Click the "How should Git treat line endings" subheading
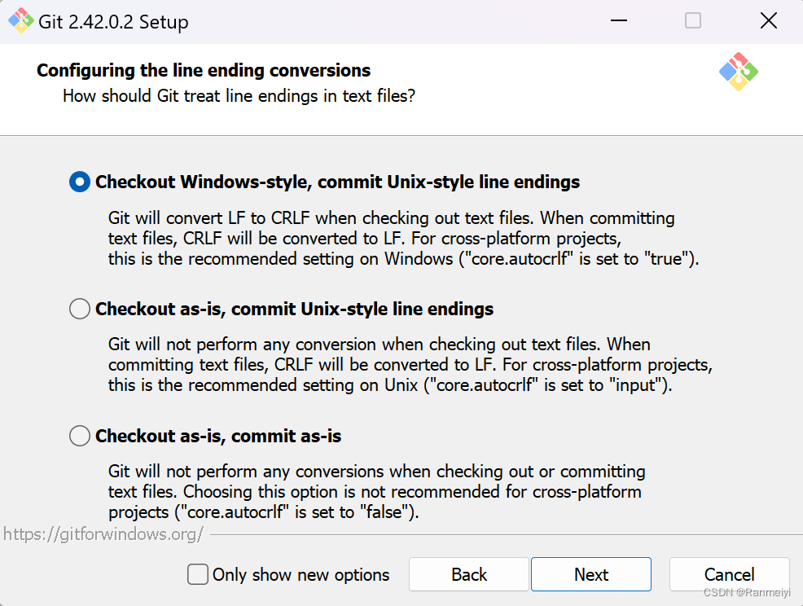Viewport: 803px width, 606px height. click(x=239, y=96)
